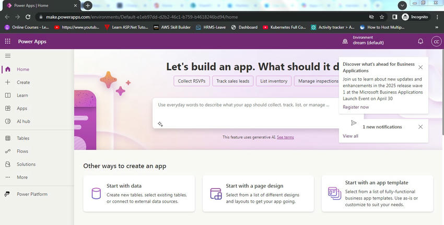Open the tab search dropdown arrow
This screenshot has height=225, width=444.
click(x=402, y=5)
